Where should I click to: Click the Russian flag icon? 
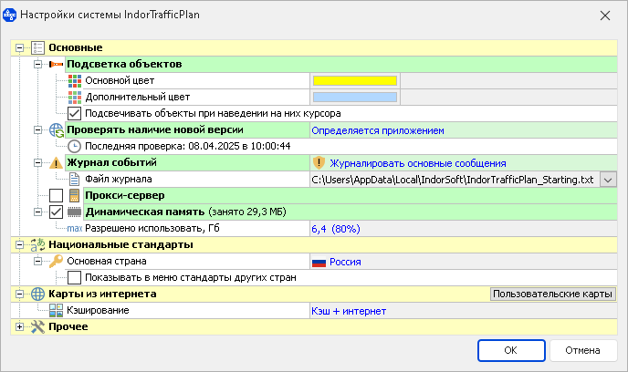tap(319, 263)
